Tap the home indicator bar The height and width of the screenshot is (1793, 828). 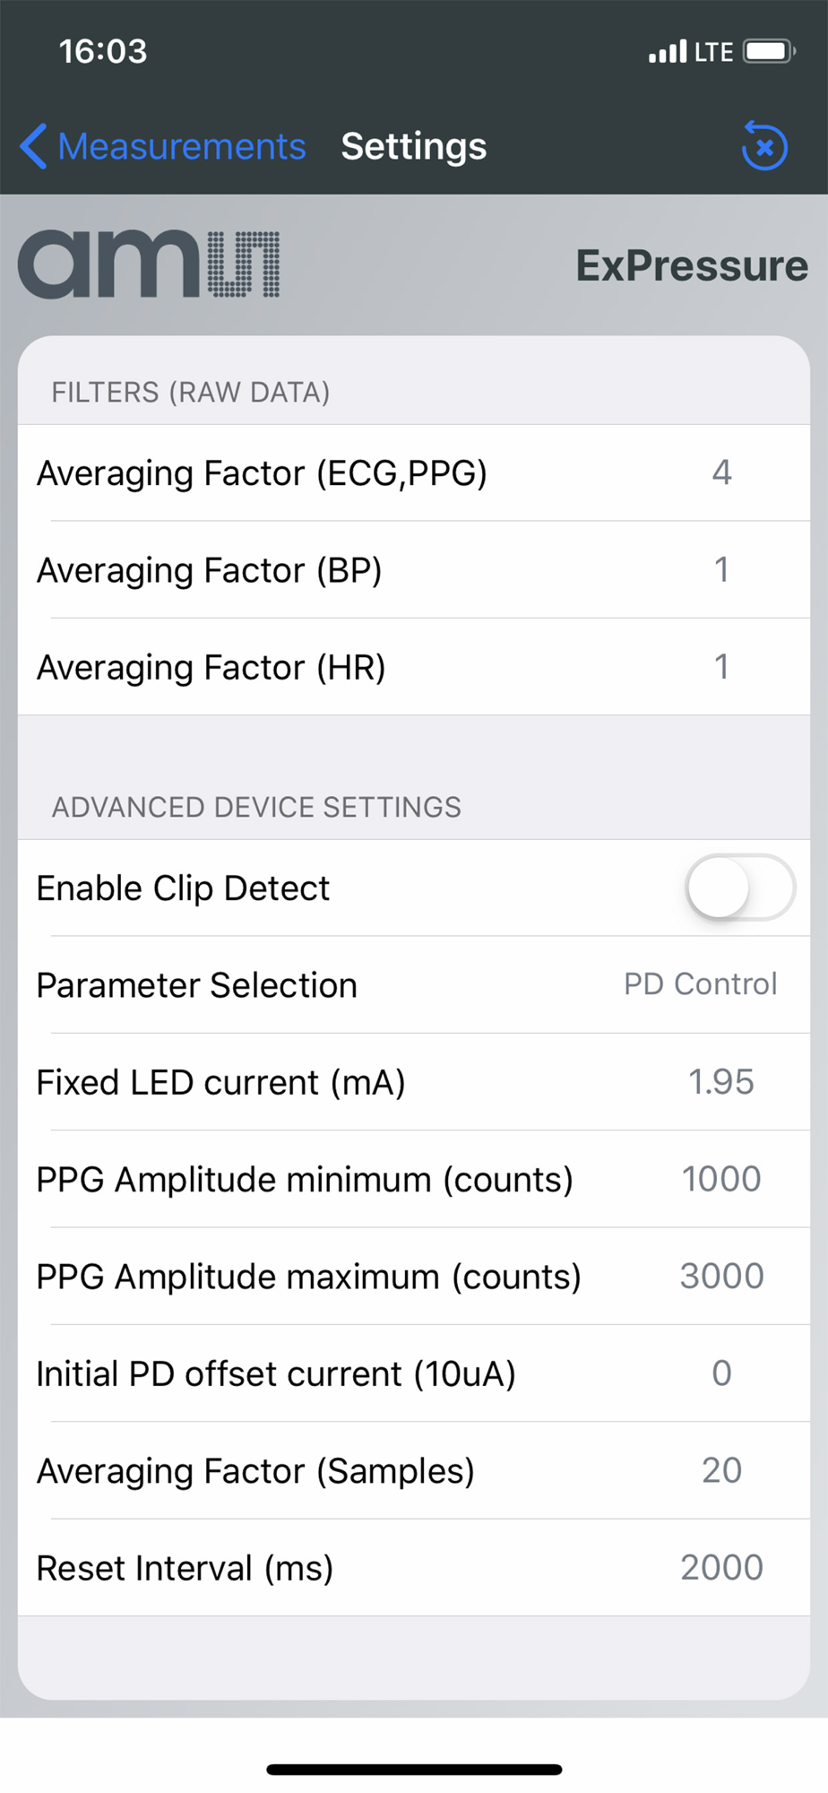[414, 1769]
